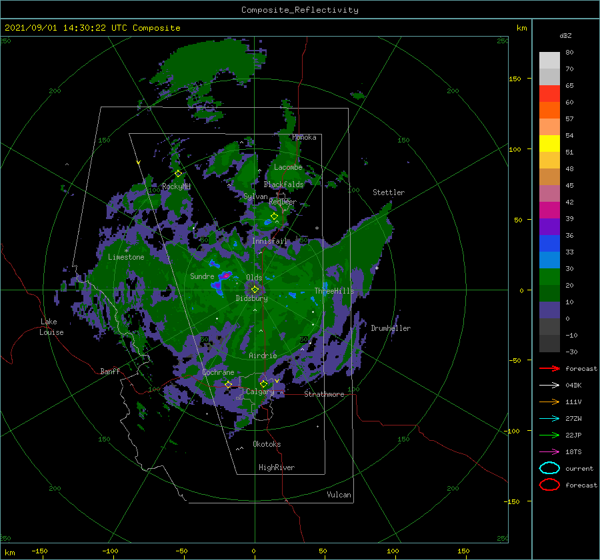Click the Okotoks town label

coord(267,444)
